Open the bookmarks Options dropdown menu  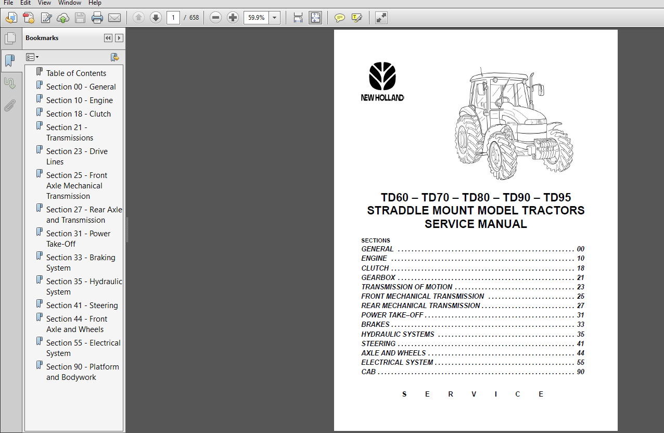click(32, 57)
